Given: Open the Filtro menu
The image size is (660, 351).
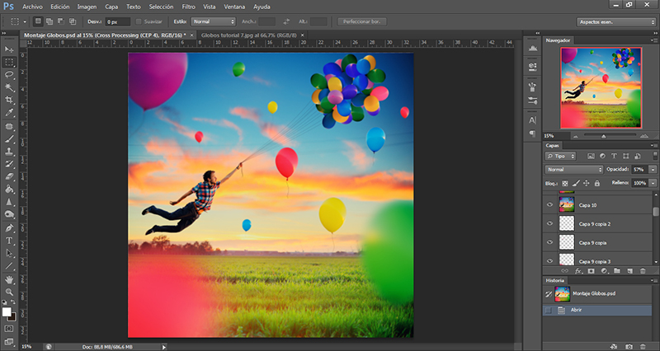Looking at the screenshot, I should click(189, 7).
